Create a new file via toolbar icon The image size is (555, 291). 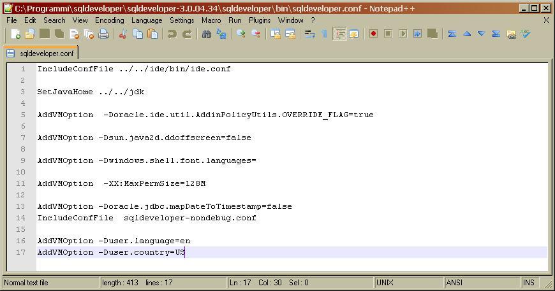pyautogui.click(x=15, y=34)
